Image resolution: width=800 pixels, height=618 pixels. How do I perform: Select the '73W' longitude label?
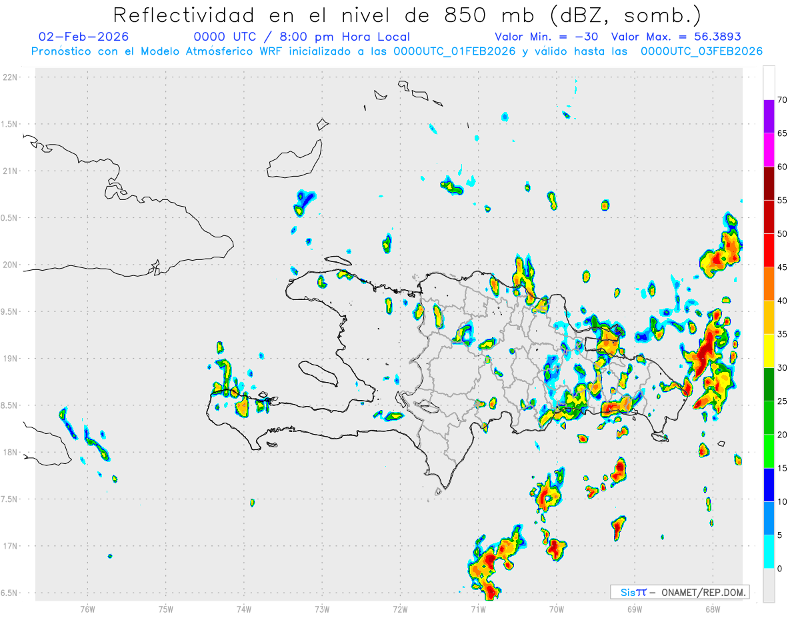pos(322,609)
